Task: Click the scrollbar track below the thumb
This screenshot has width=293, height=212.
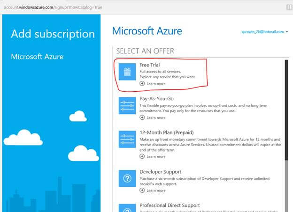Action: tap(286, 186)
